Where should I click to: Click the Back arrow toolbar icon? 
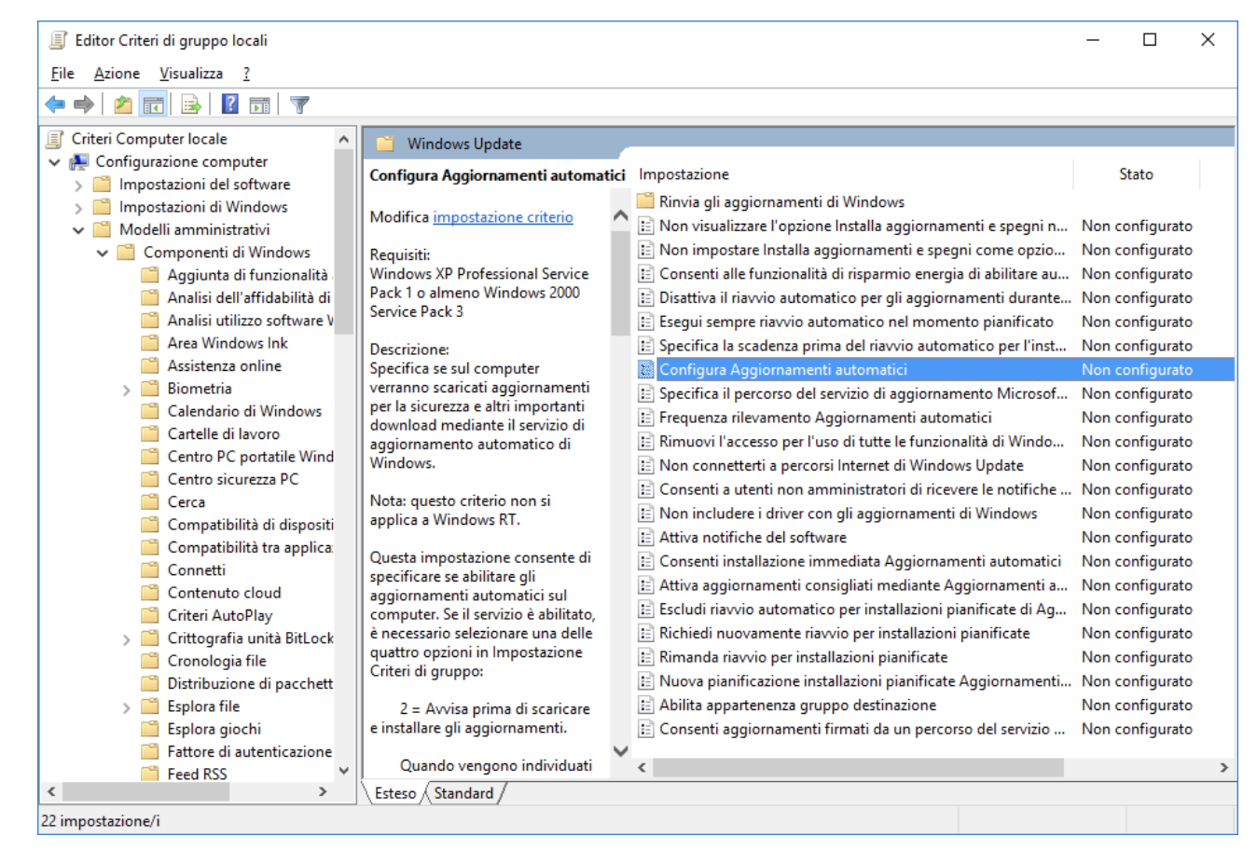pos(55,104)
